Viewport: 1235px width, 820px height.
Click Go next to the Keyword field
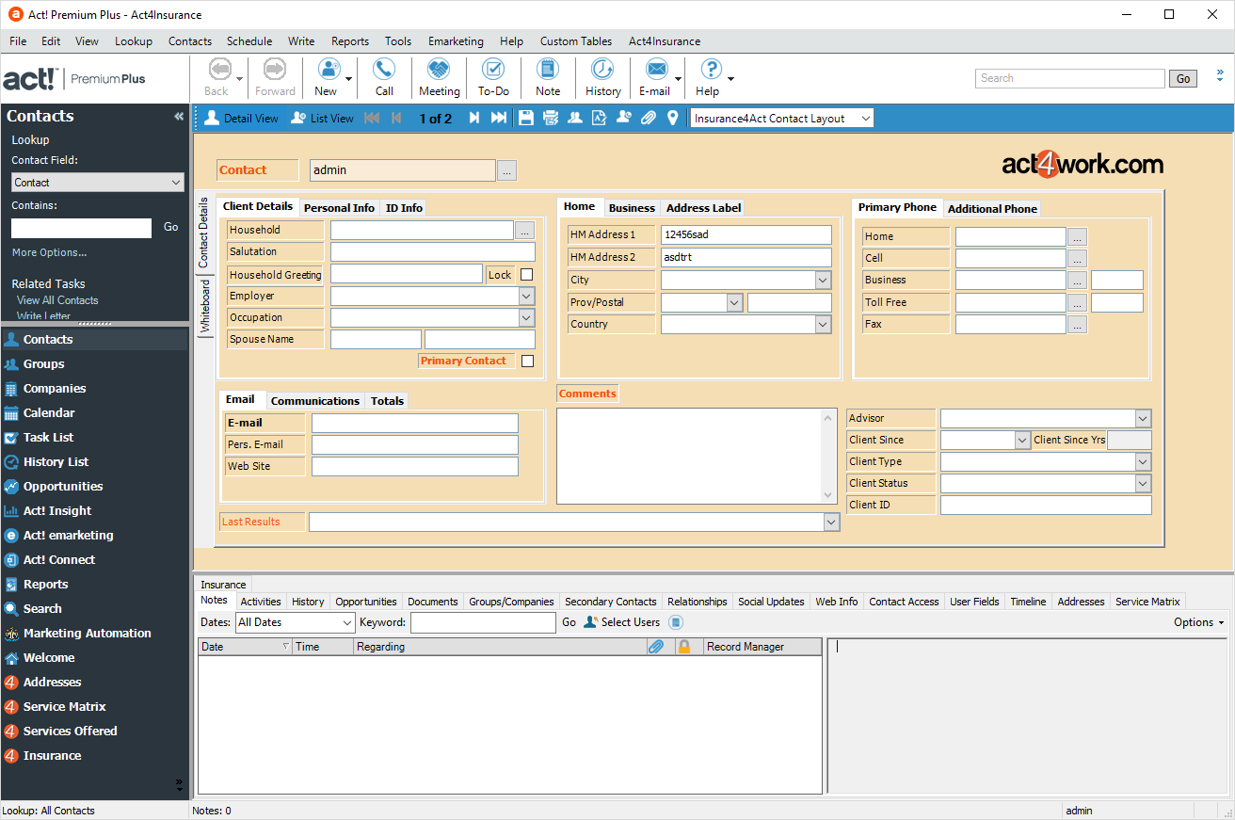[569, 622]
